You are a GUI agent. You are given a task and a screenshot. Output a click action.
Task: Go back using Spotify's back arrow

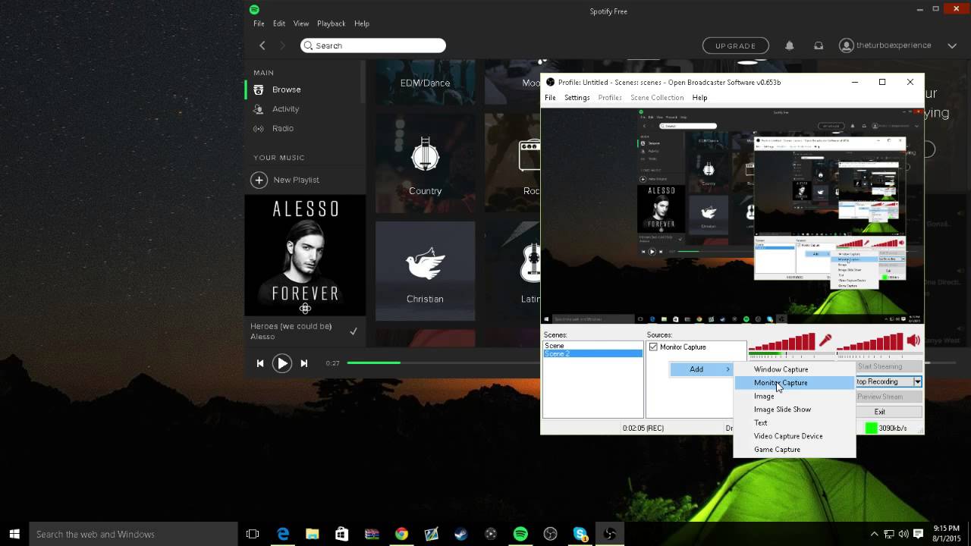coord(262,45)
